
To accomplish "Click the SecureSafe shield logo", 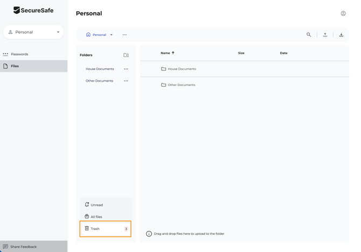I will pos(17,10).
